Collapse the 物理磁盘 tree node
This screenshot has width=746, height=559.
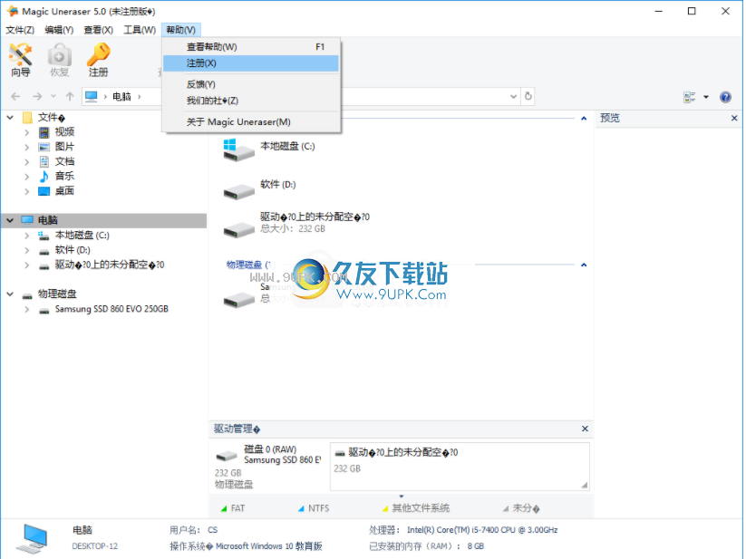(x=10, y=294)
